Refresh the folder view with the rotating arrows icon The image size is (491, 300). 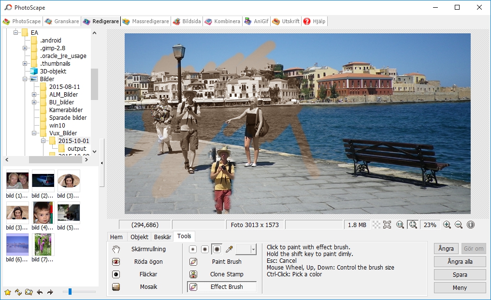point(18,292)
